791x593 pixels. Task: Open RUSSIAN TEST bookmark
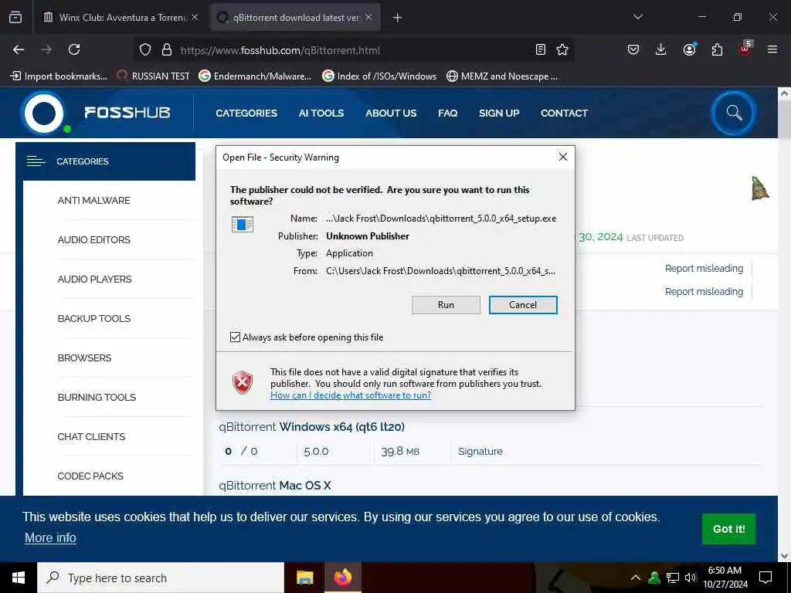pyautogui.click(x=154, y=76)
